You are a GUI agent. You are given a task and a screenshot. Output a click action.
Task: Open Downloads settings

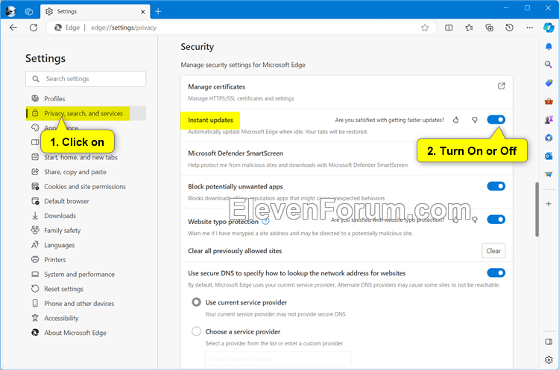click(86, 215)
